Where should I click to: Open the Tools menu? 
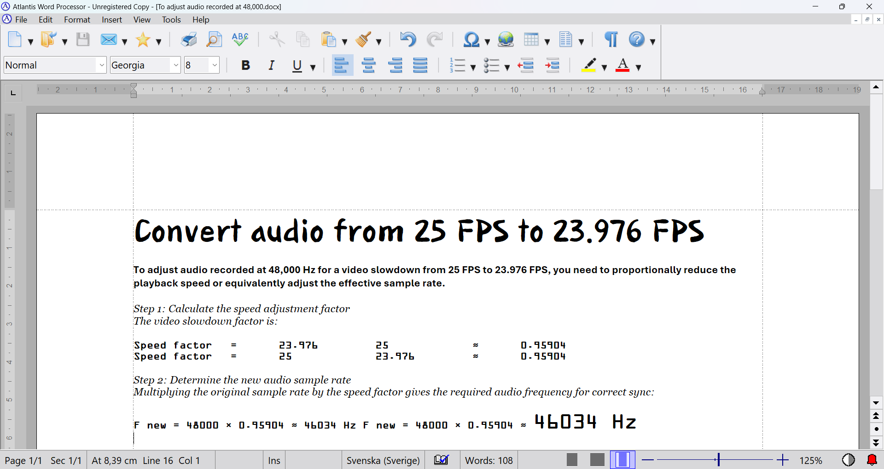point(171,20)
